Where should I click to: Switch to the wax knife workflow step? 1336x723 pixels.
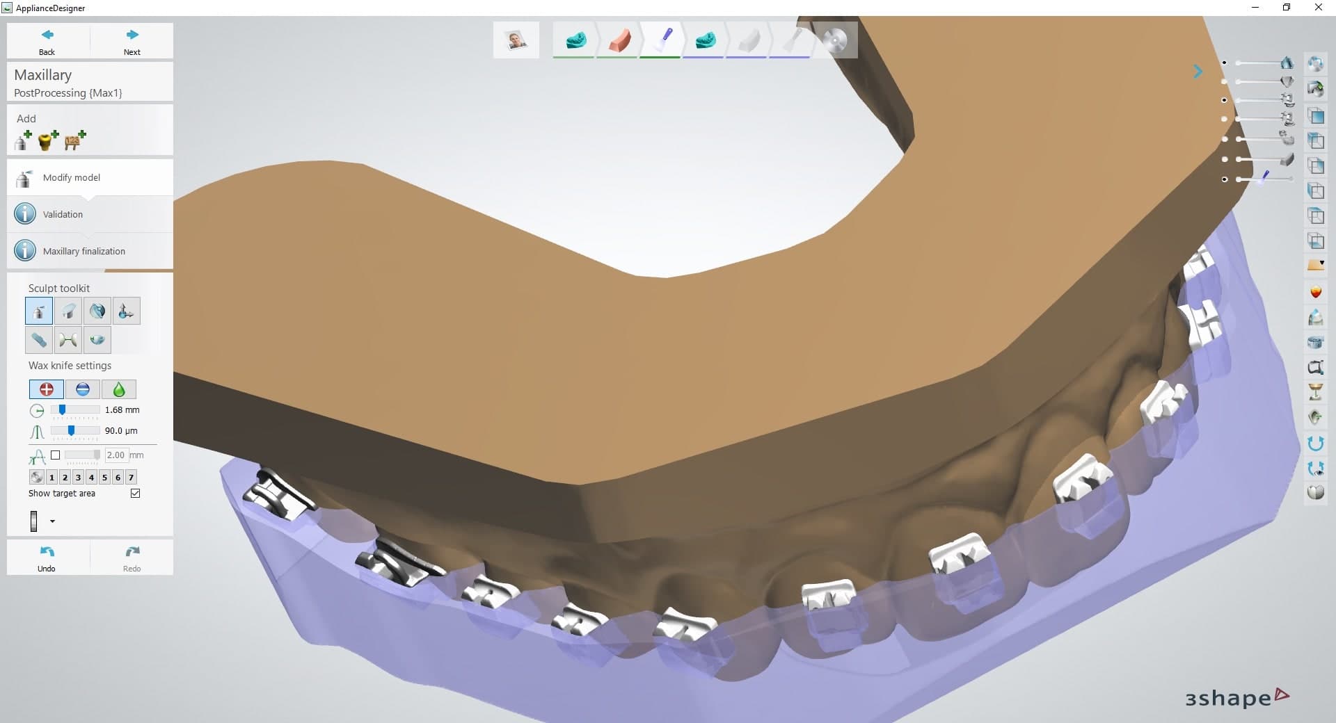tap(661, 40)
